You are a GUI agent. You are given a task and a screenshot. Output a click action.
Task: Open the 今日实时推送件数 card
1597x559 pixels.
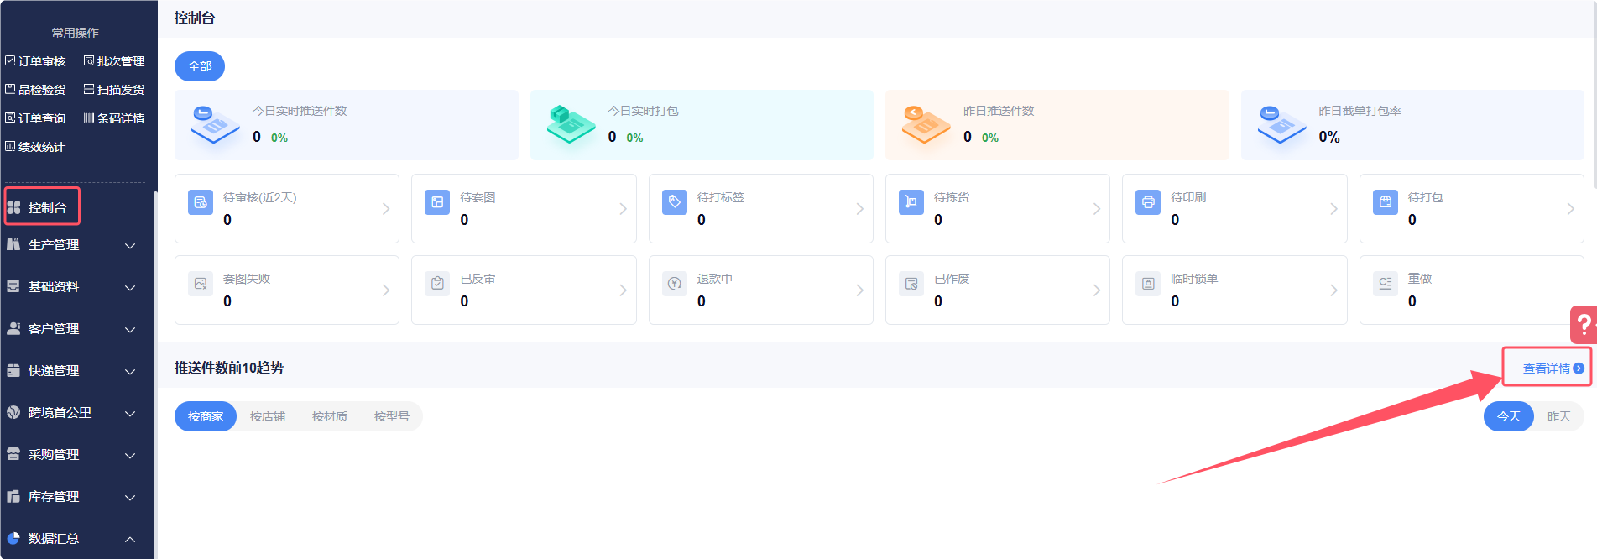(347, 125)
